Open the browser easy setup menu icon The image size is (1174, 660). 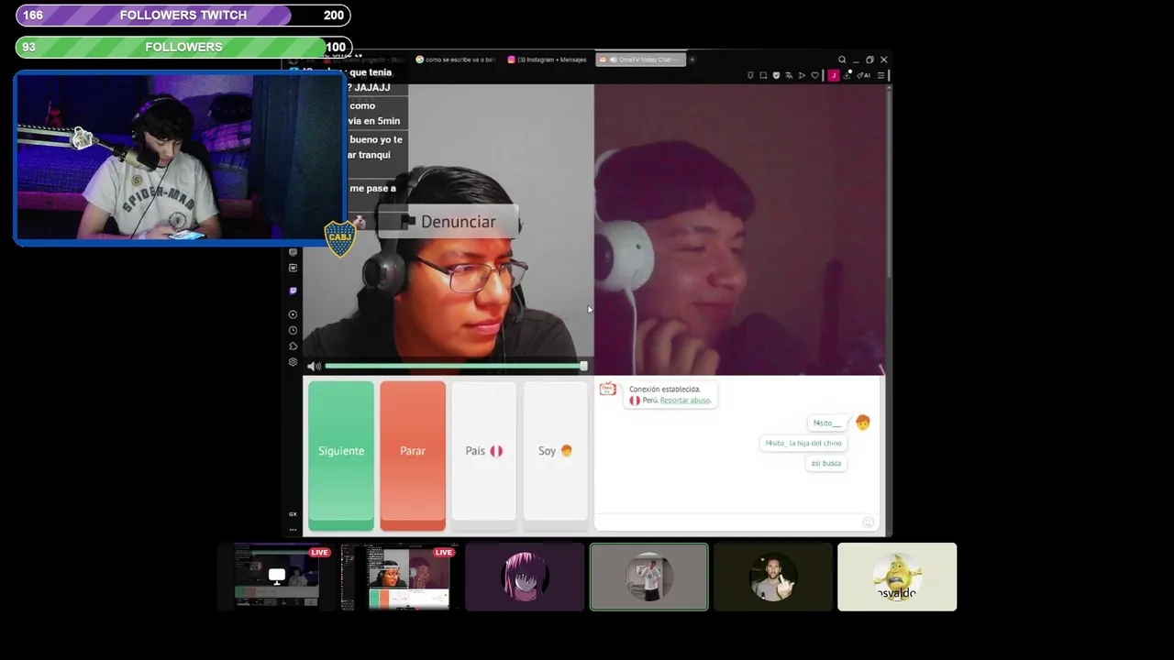[880, 75]
